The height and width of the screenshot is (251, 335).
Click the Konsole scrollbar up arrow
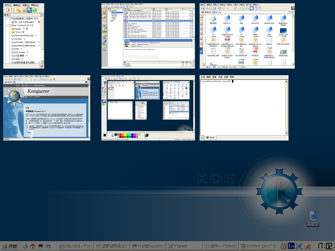(x=287, y=81)
